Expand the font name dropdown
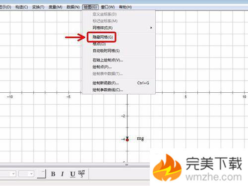 pyautogui.click(x=13, y=174)
